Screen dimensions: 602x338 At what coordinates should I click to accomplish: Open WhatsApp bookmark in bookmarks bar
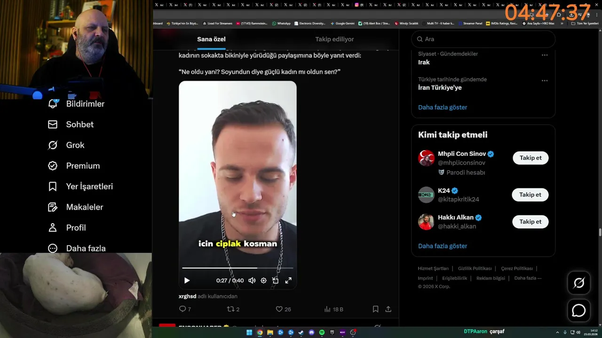tap(281, 23)
